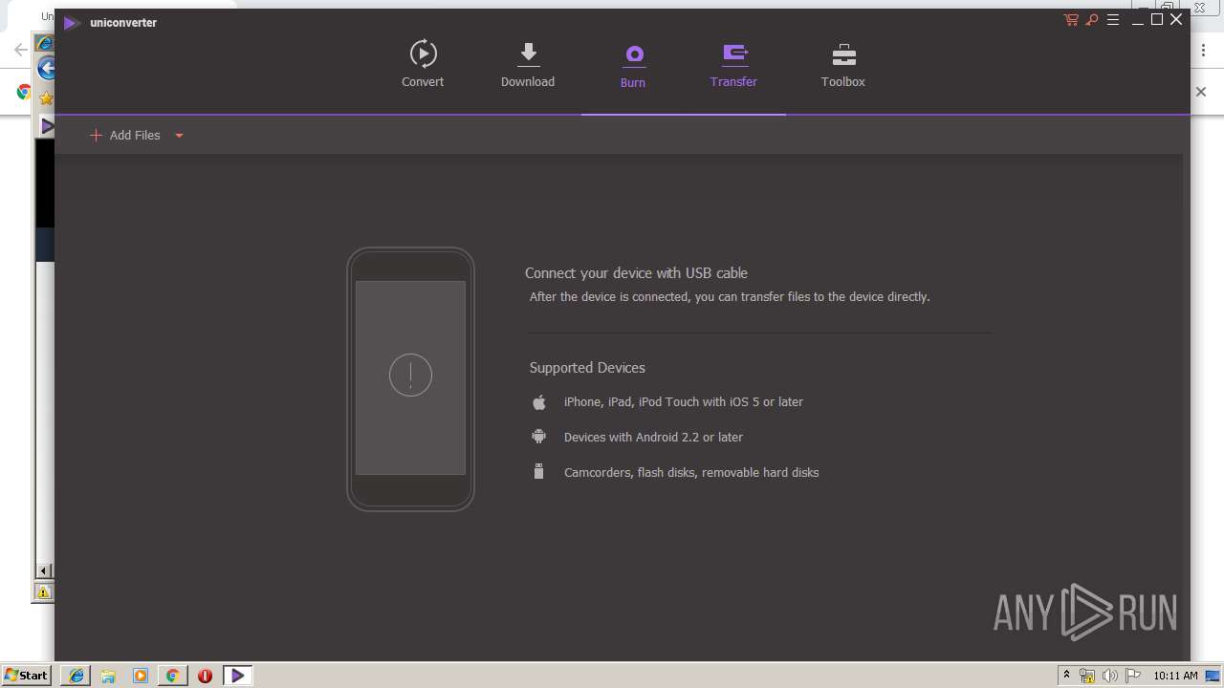Close the uniconverter window
The height and width of the screenshot is (688, 1224).
[x=1177, y=20]
